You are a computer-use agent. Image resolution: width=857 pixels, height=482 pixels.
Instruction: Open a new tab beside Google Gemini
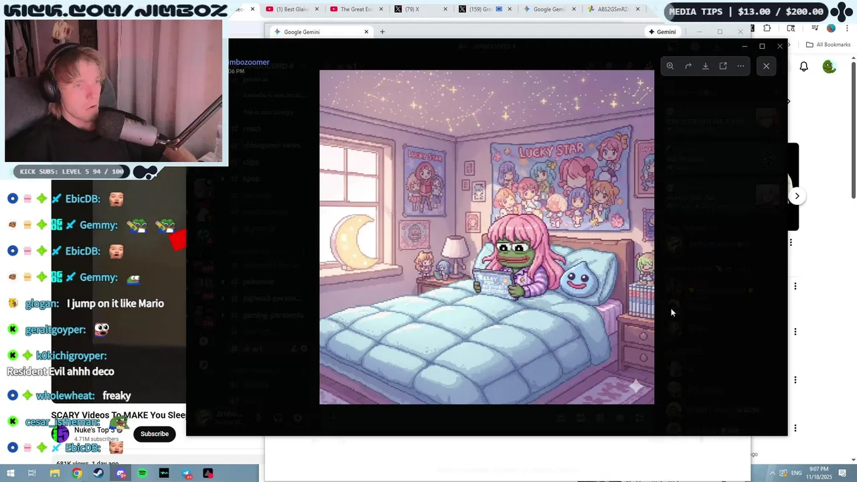click(382, 31)
